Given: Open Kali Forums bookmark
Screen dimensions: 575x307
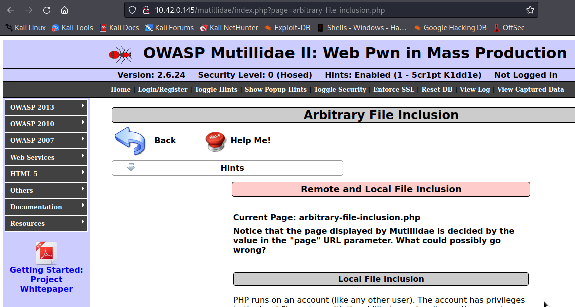Looking at the screenshot, I should click(169, 28).
